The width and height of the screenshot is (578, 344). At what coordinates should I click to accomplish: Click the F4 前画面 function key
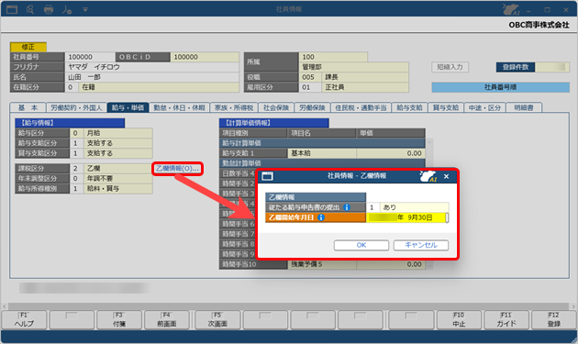point(167,319)
